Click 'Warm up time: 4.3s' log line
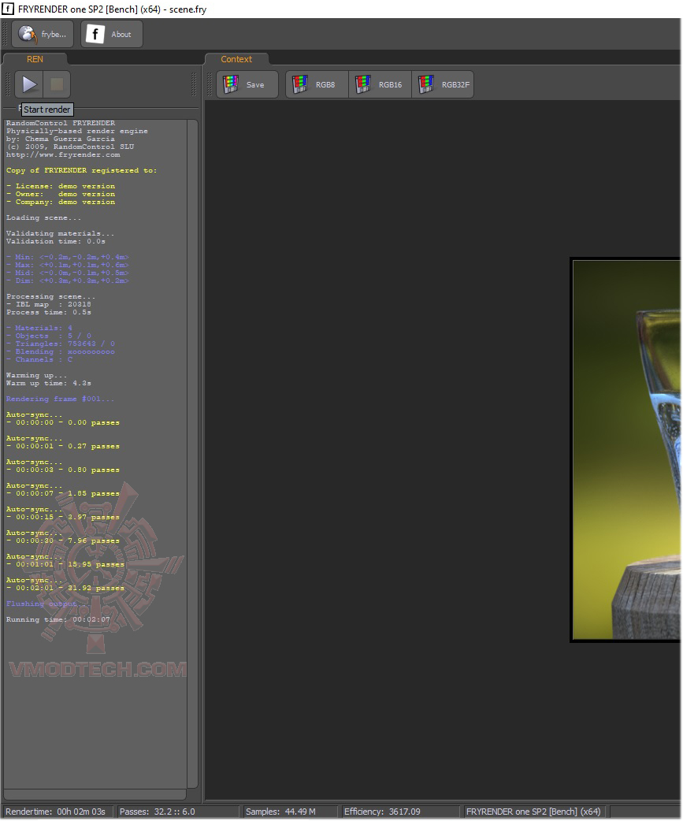Screen dimensions: 683x821 pyautogui.click(x=48, y=383)
